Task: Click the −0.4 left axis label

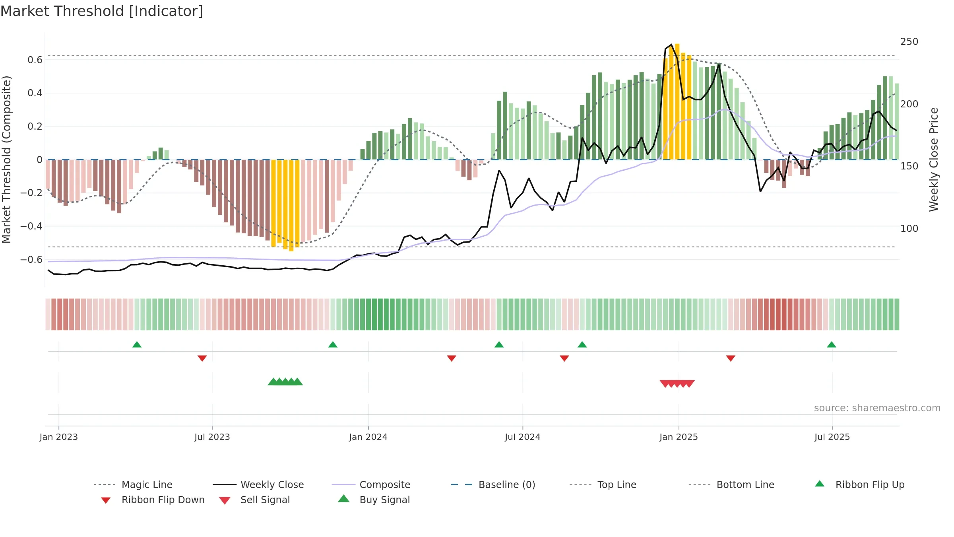Action: 31,226
